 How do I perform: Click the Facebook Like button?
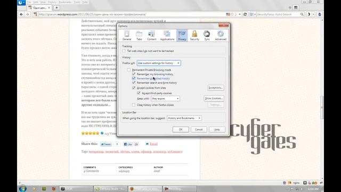tap(128, 144)
